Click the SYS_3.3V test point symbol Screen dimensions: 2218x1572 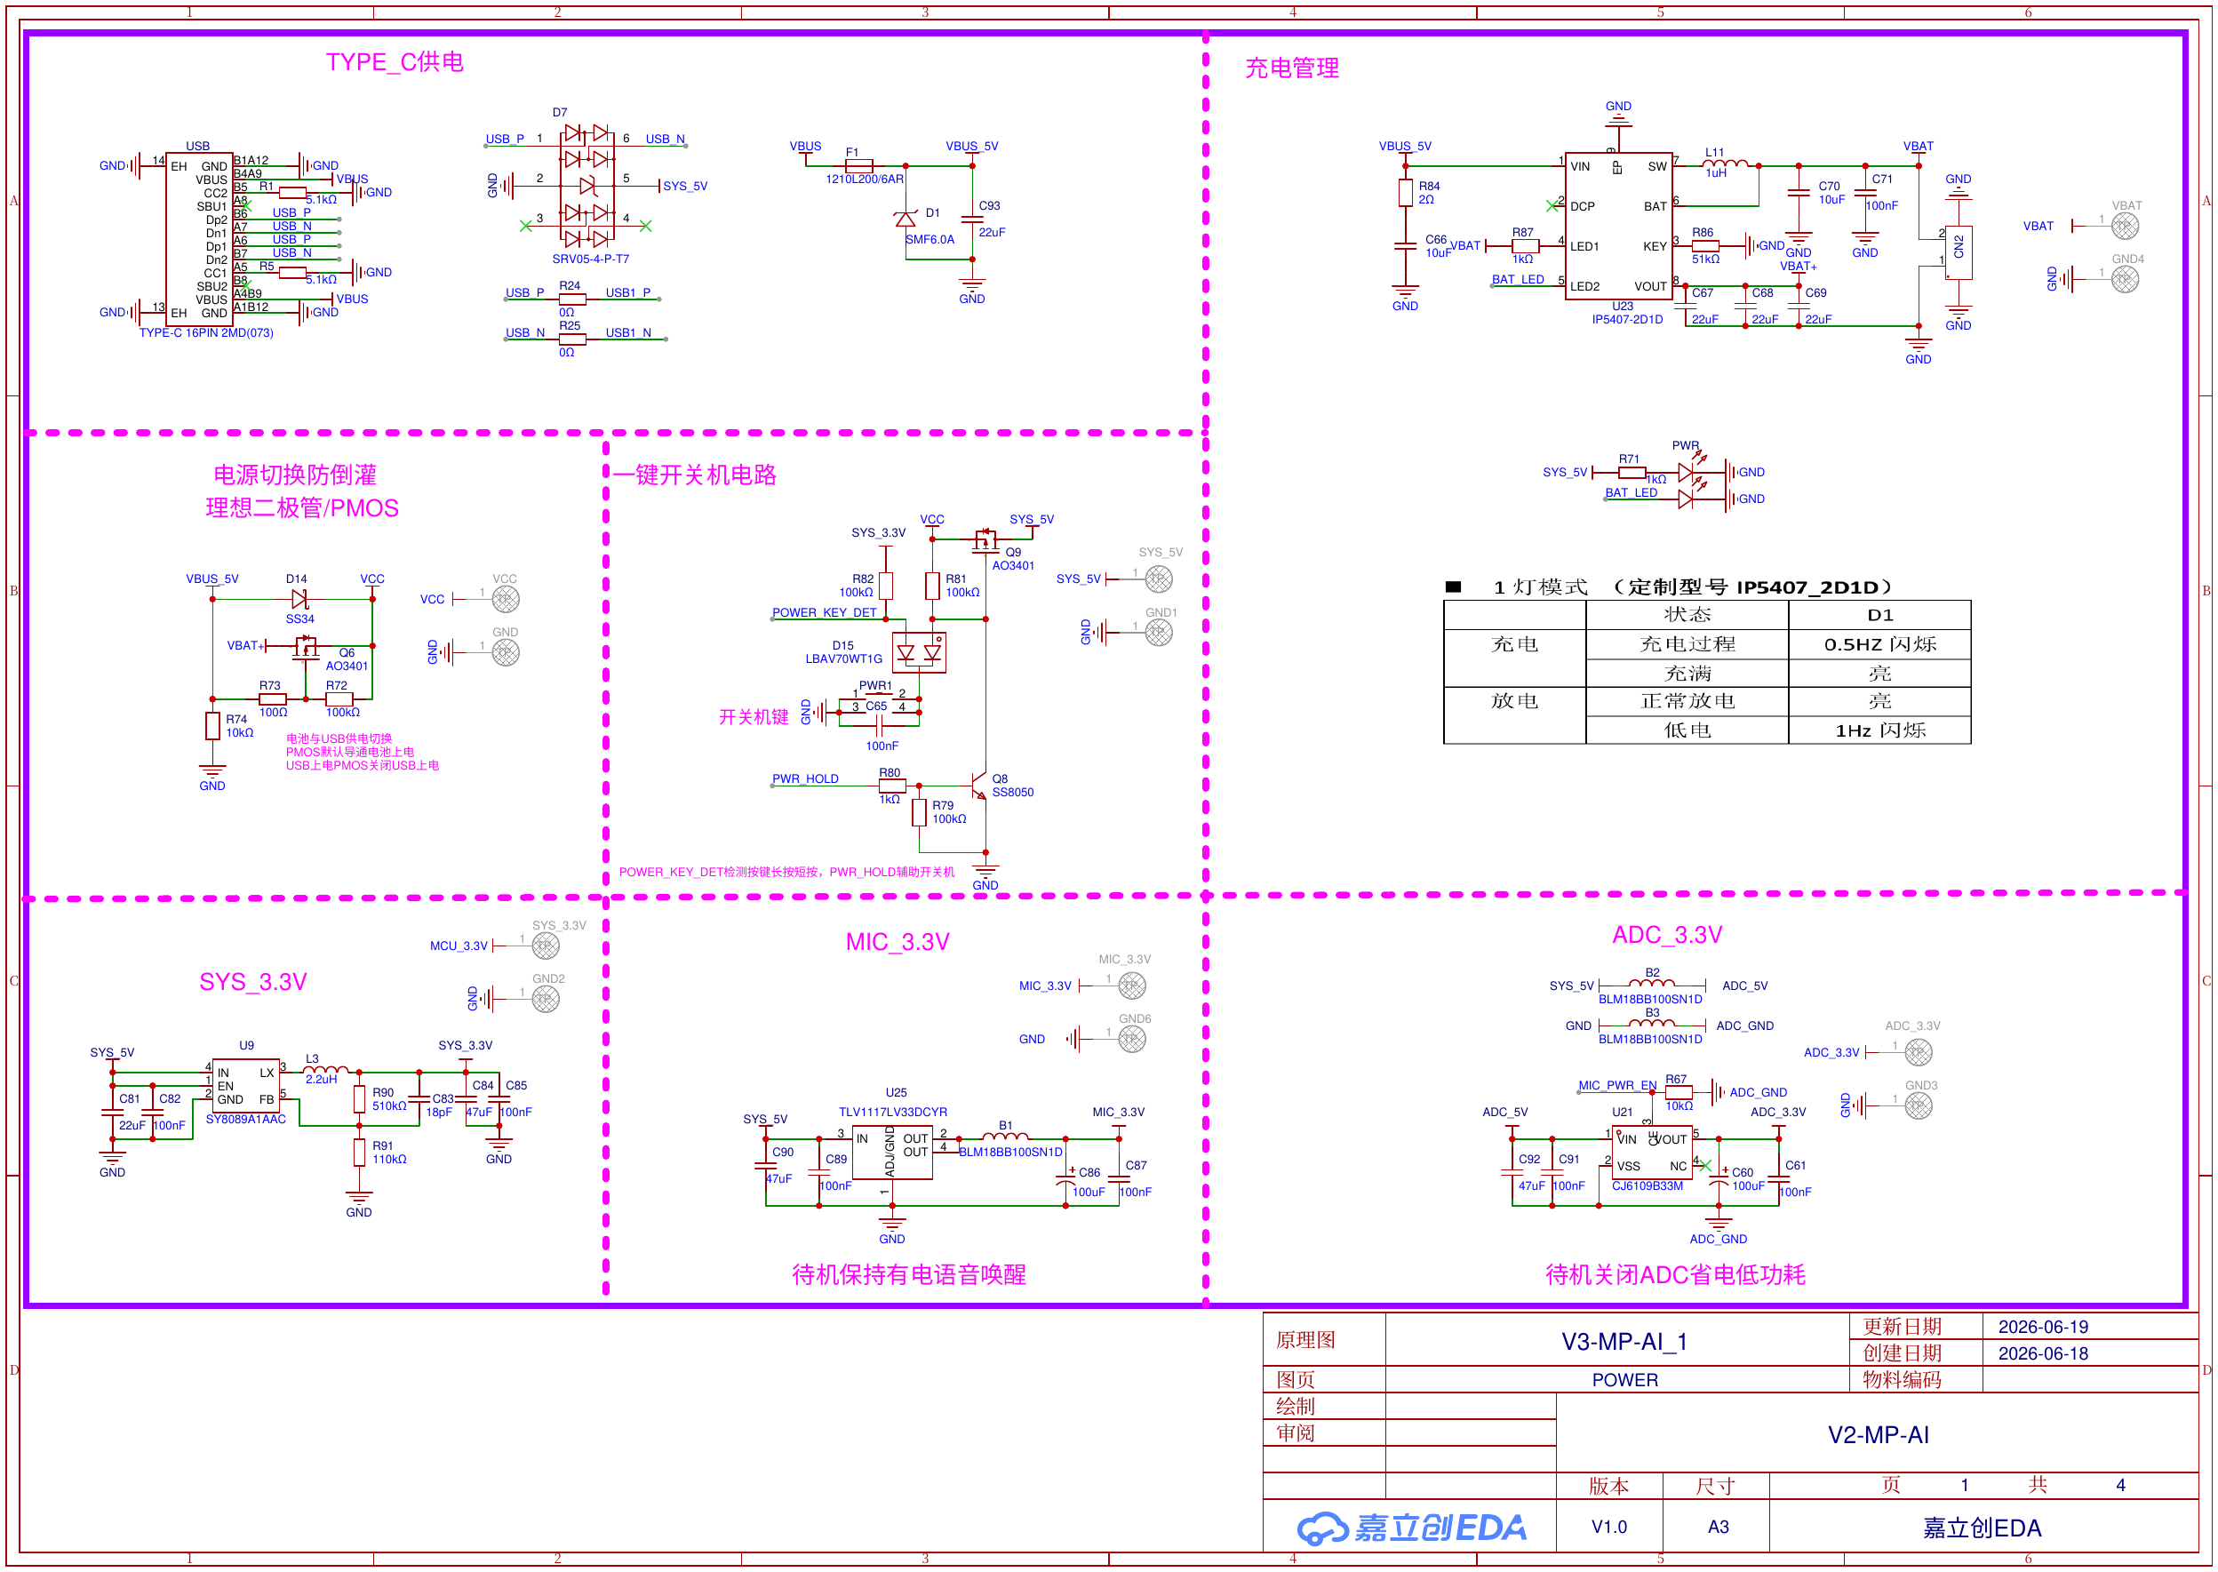coord(546,946)
